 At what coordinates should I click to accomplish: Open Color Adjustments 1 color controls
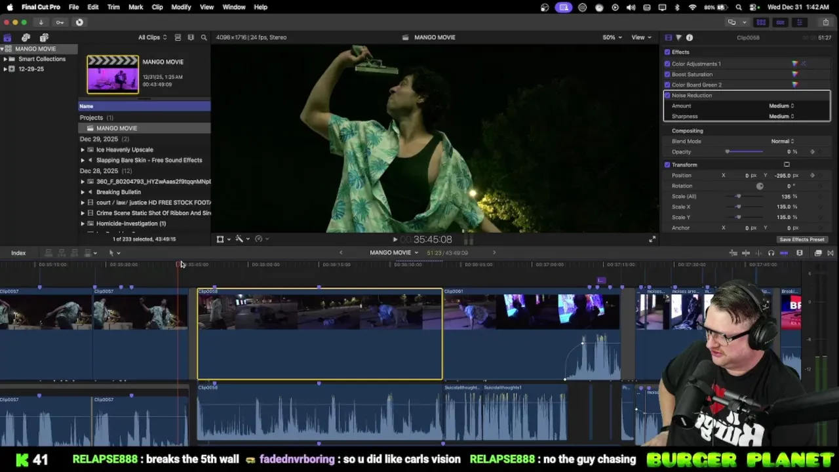tap(795, 64)
